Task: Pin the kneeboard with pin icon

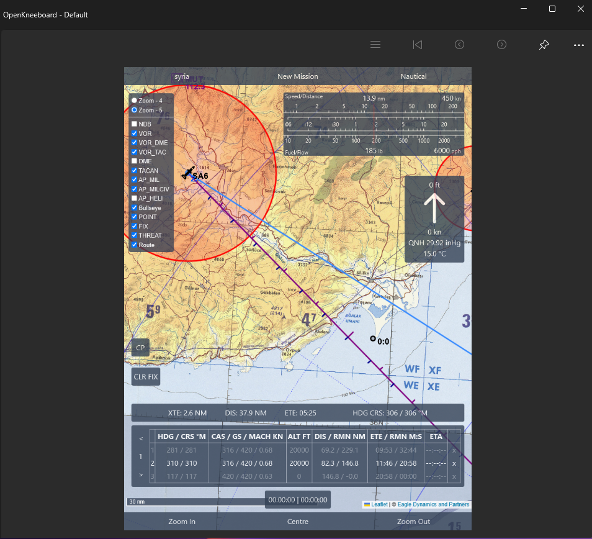Action: click(x=544, y=45)
